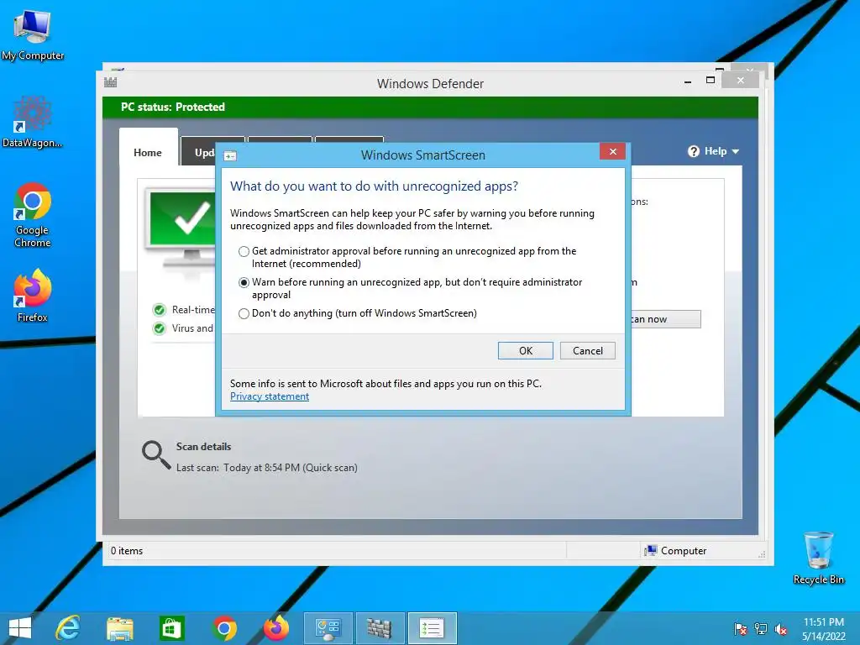Close the Windows SmartScreen dialog
The image size is (860, 645).
(612, 151)
